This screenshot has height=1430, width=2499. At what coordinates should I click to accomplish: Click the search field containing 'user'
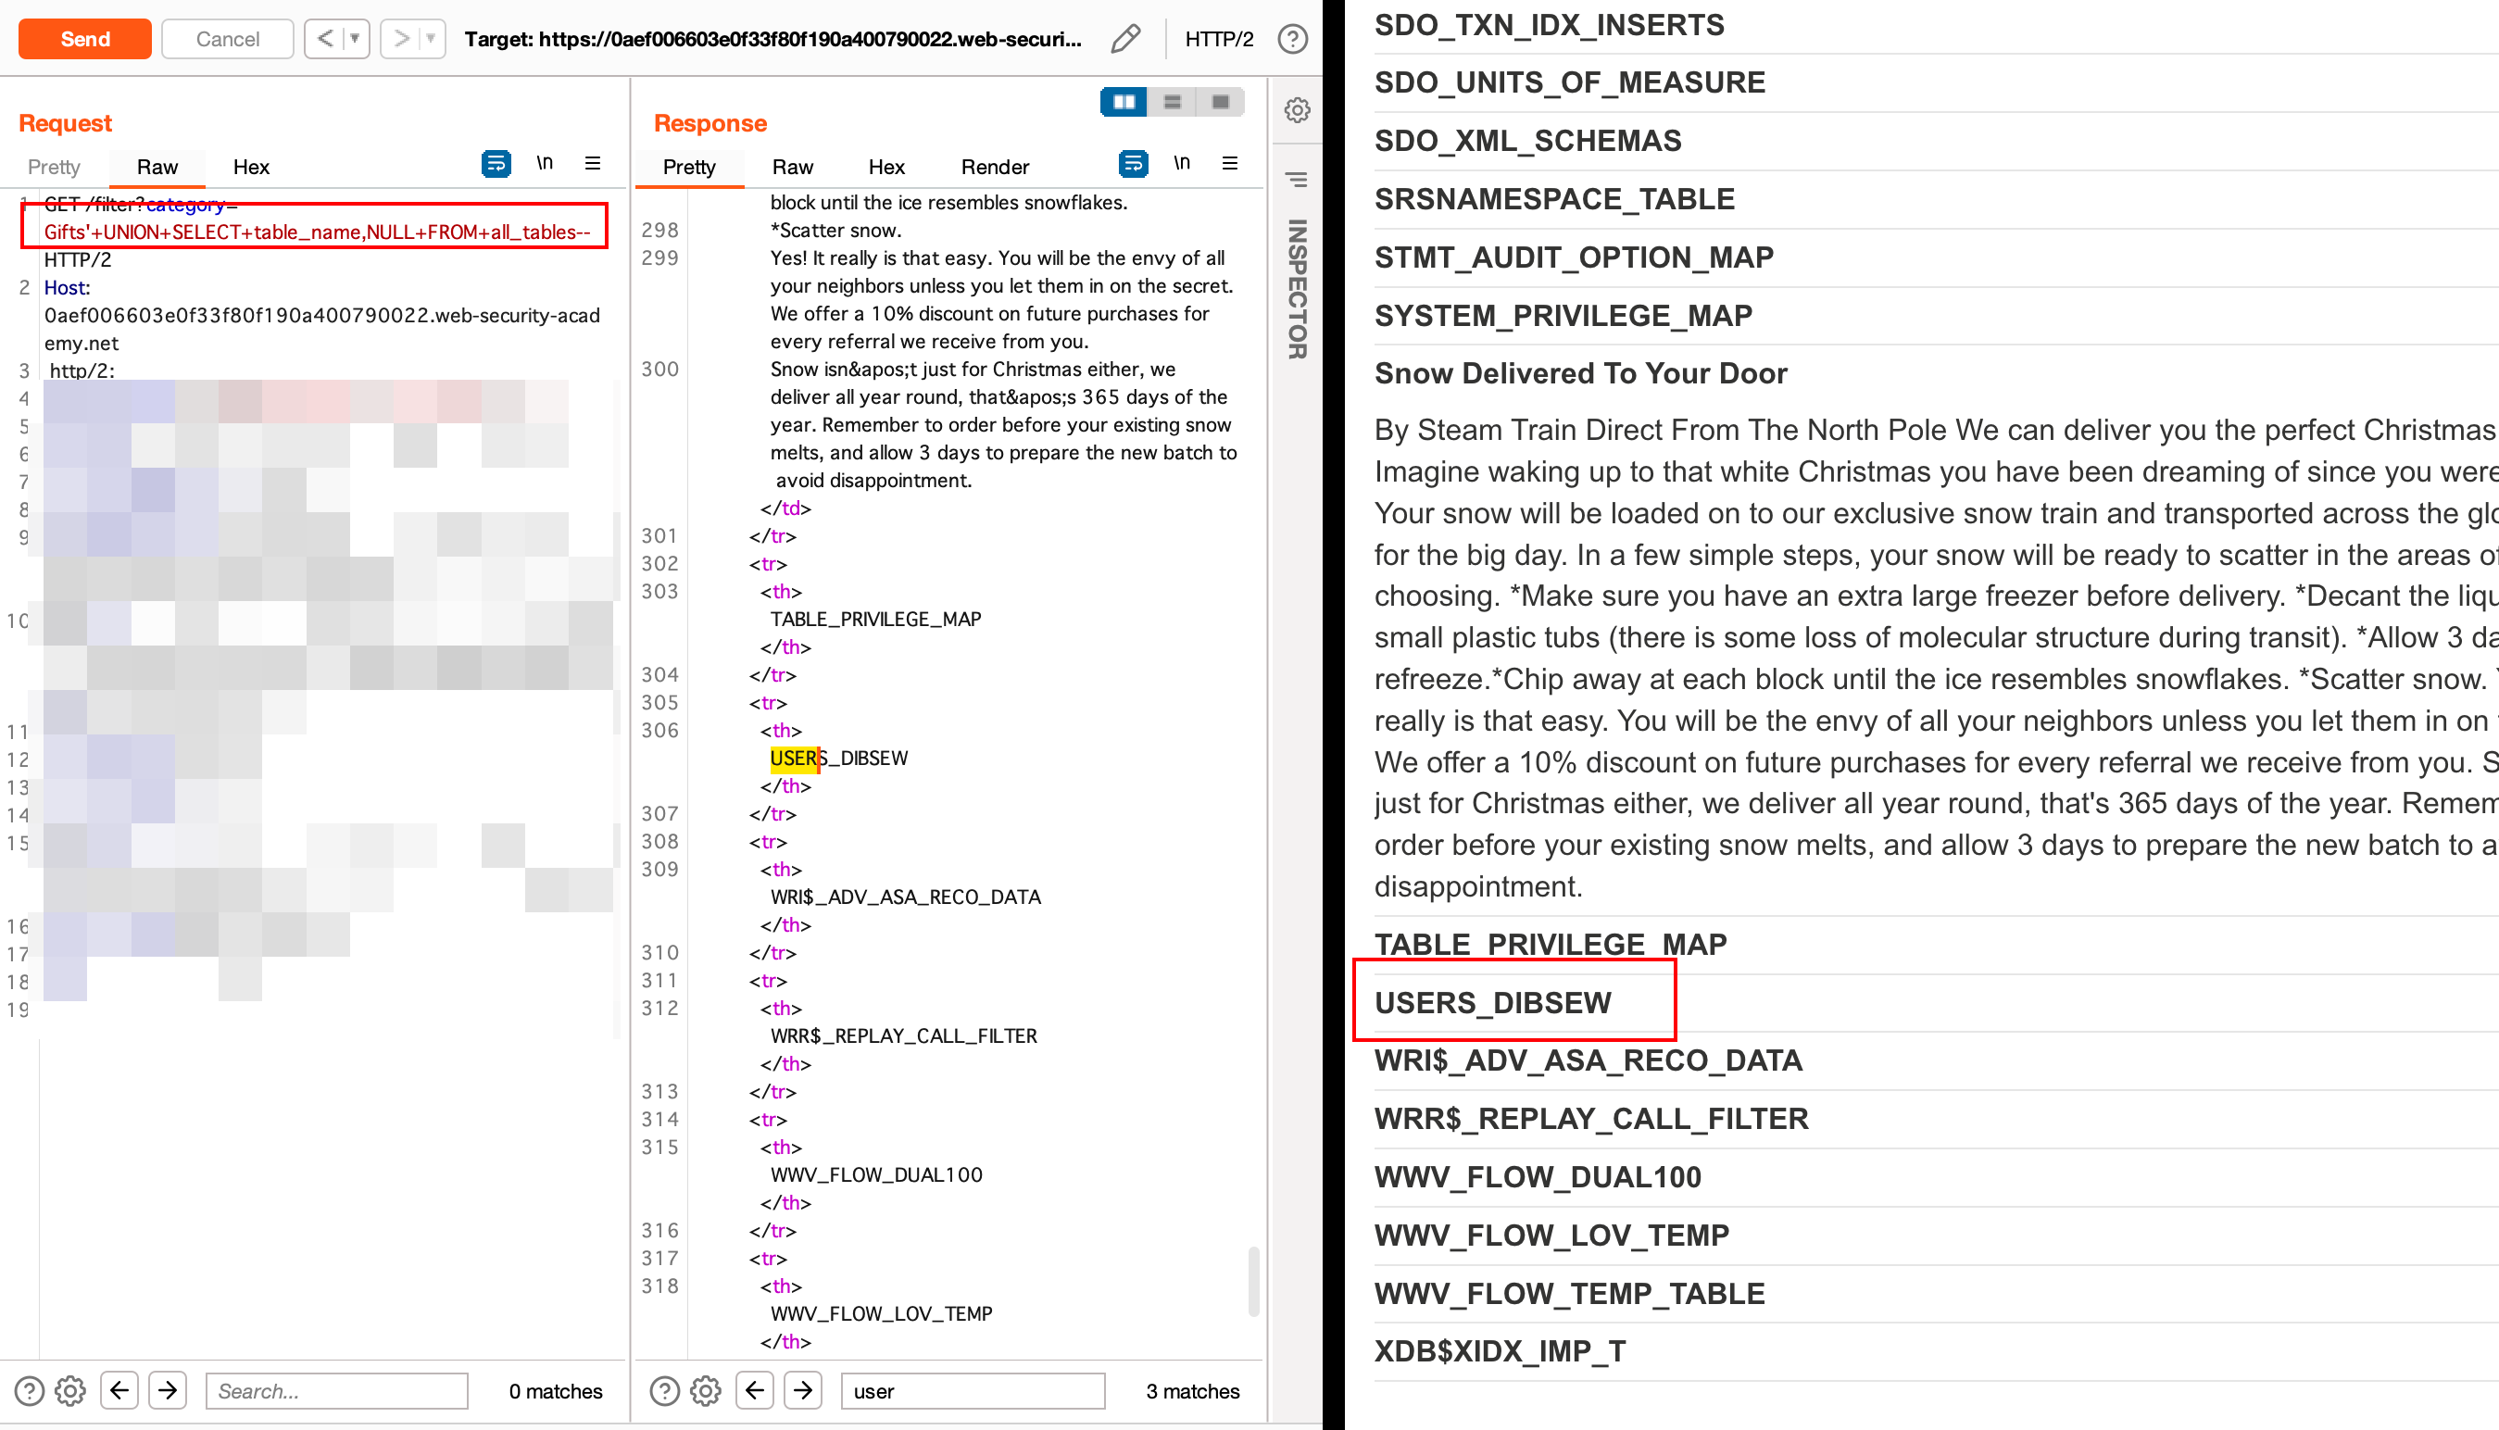(x=973, y=1391)
